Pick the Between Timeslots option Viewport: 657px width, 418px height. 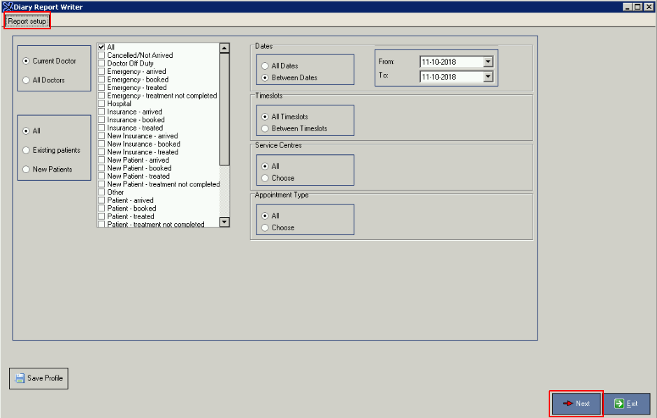(x=265, y=128)
